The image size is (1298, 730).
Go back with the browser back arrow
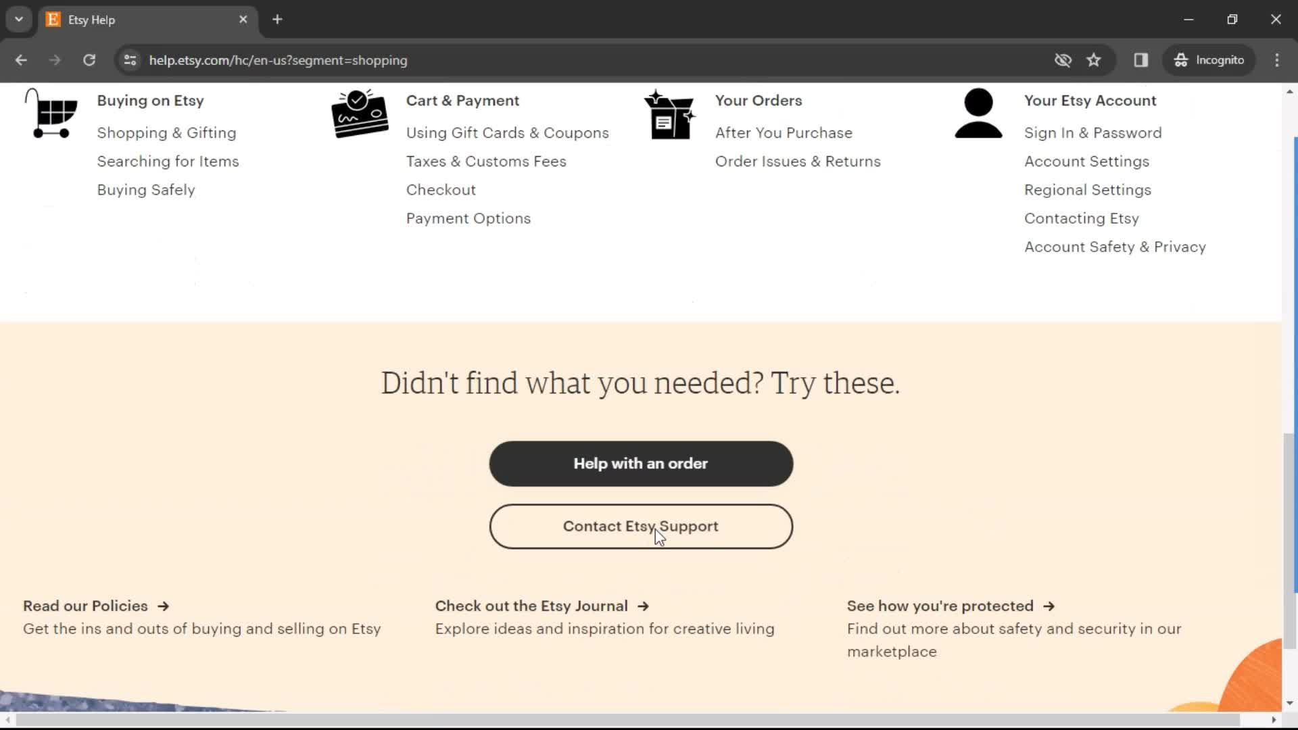tap(21, 60)
